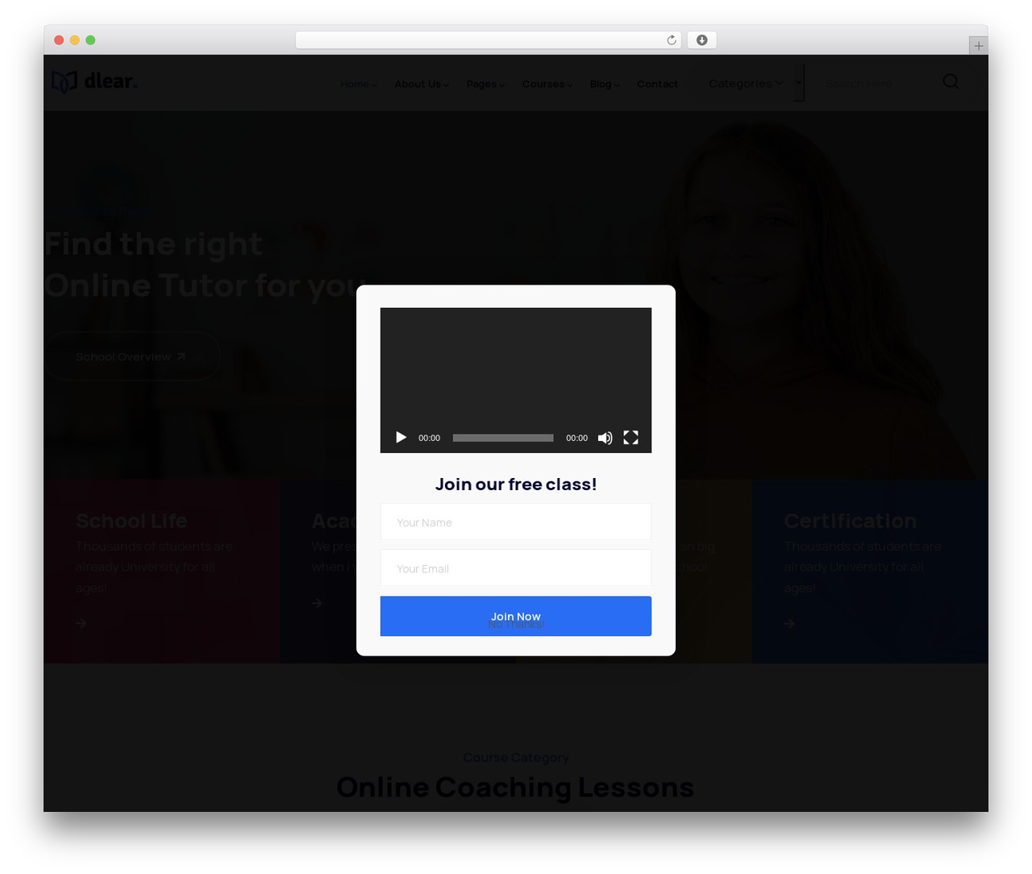Expand the Home menu
The image size is (1032, 874).
point(358,84)
